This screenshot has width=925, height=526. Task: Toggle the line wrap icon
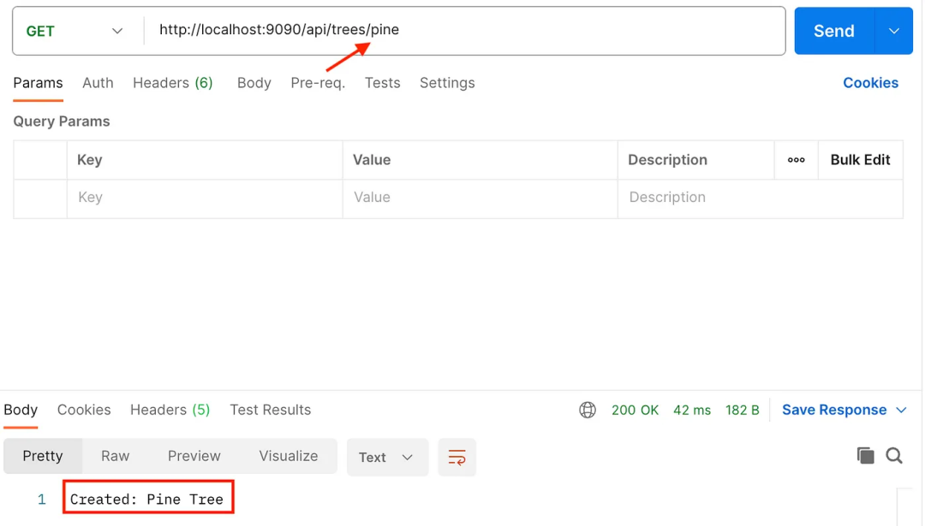(x=457, y=457)
